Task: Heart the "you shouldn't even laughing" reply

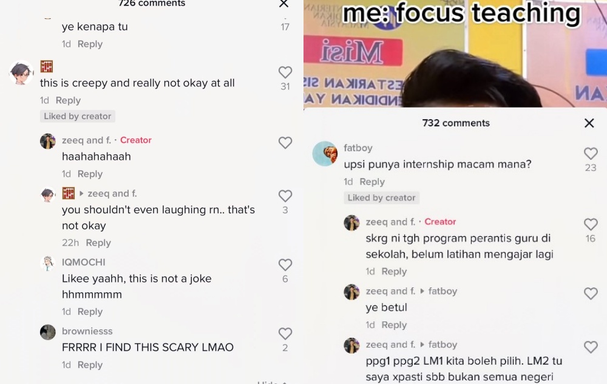Action: click(285, 196)
